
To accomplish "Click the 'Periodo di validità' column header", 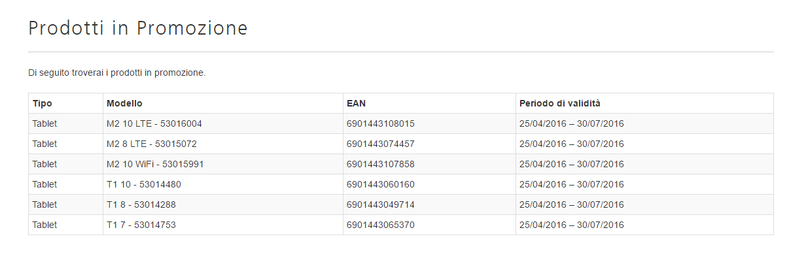I will tap(560, 103).
